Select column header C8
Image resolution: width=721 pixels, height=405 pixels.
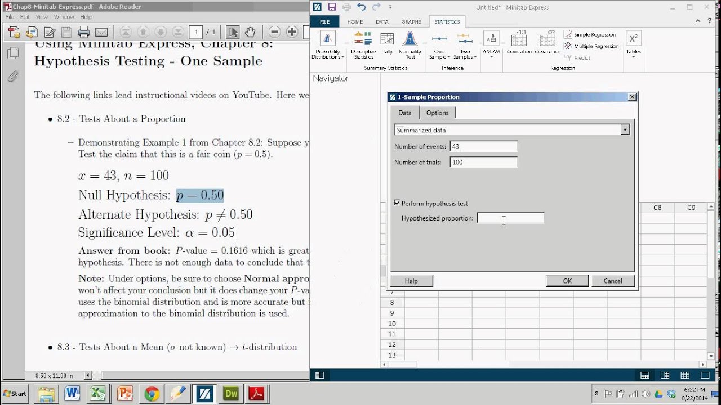click(x=657, y=208)
